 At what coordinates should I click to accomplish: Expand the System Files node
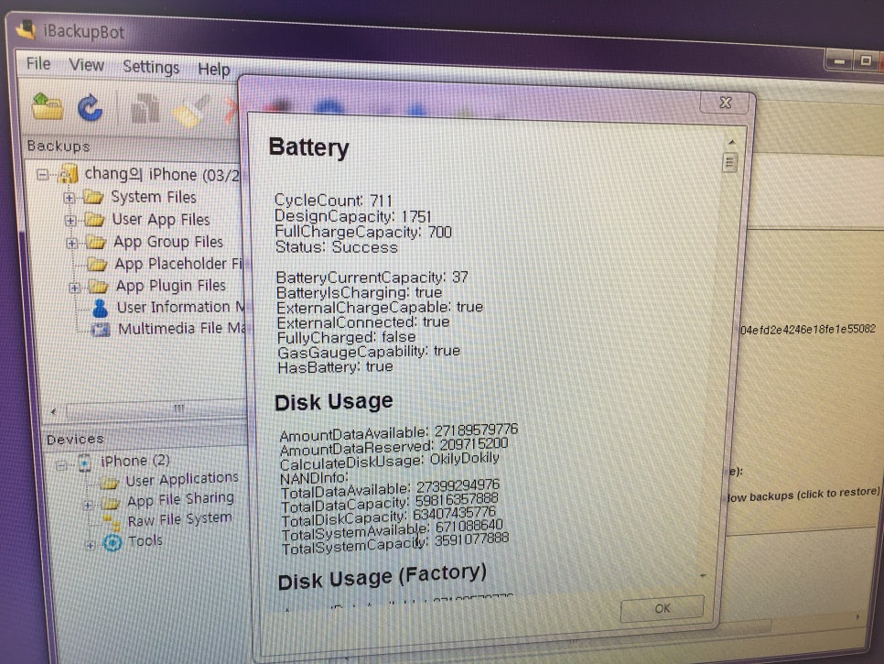(x=69, y=198)
